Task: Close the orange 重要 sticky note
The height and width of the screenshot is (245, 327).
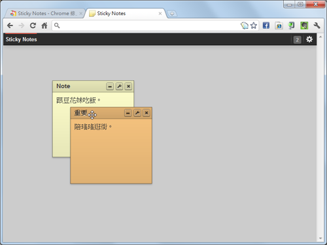Action: (146, 113)
